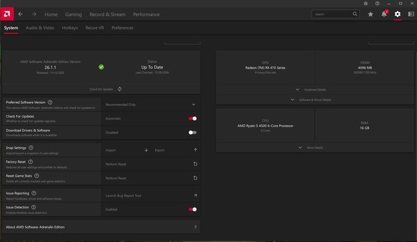Select the Audio & Video sub-tab
Screen dimensions: 417x242
pyautogui.click(x=40, y=27)
